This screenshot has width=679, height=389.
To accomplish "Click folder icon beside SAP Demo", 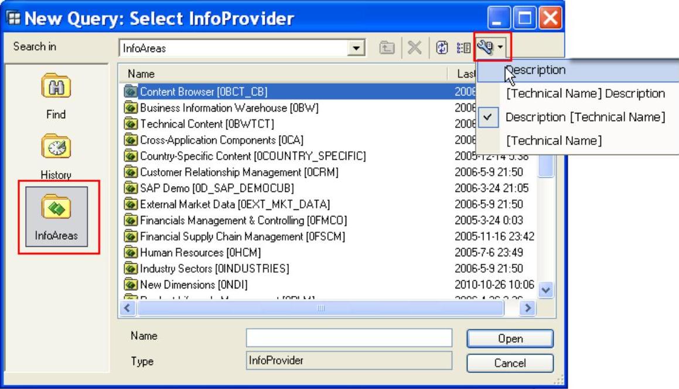I will (130, 188).
